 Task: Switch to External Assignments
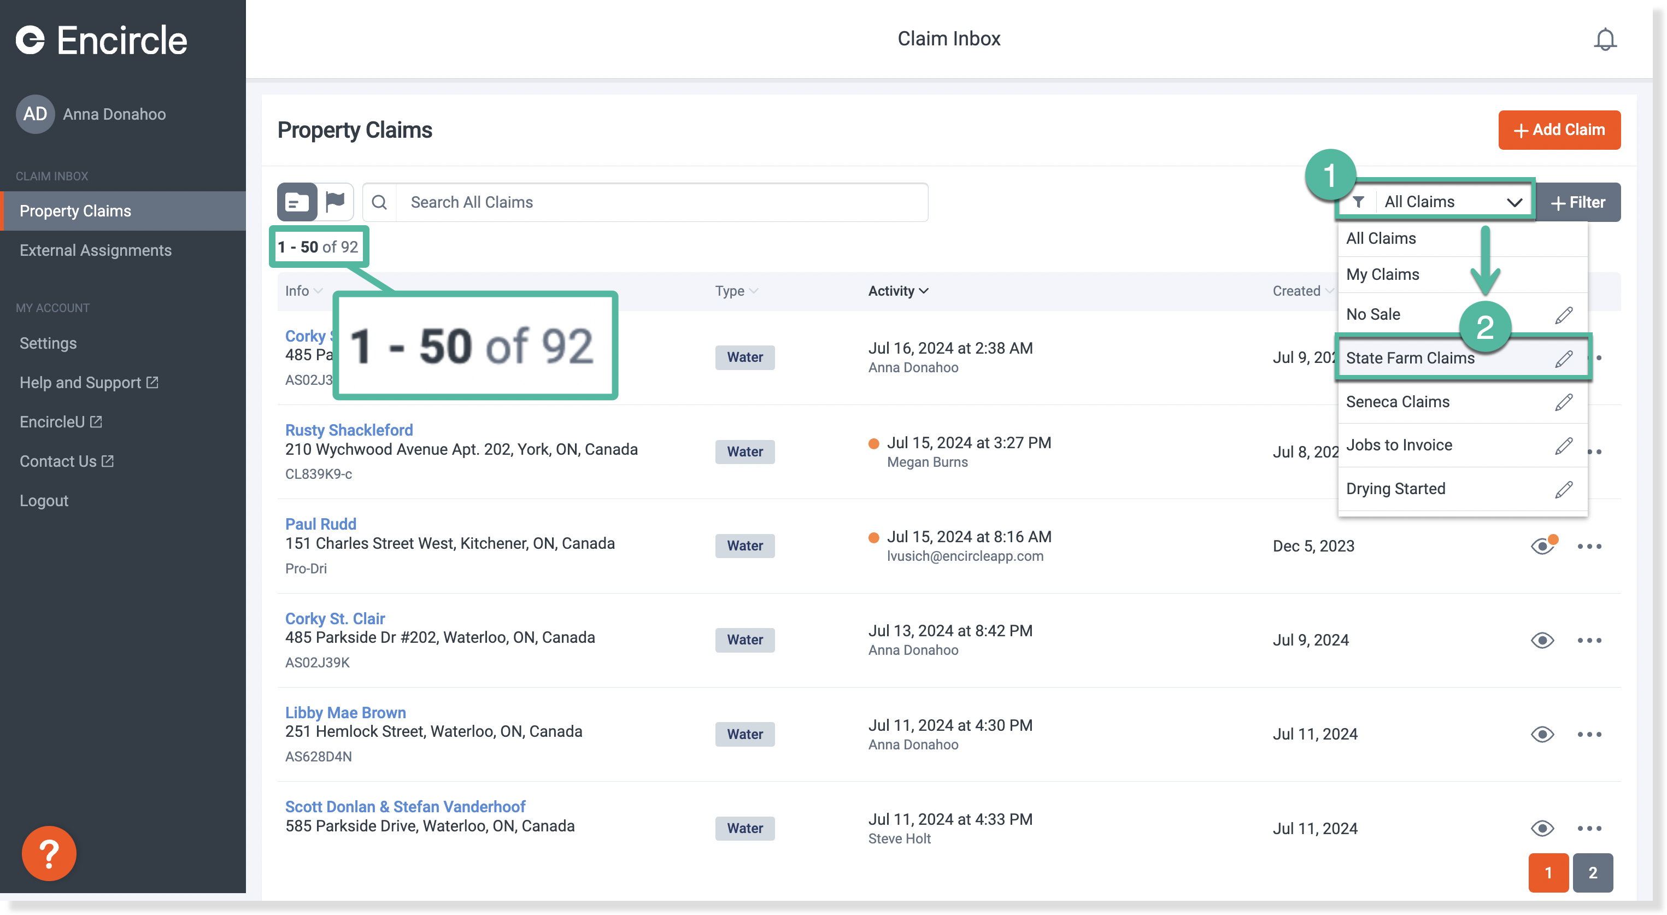tap(95, 250)
